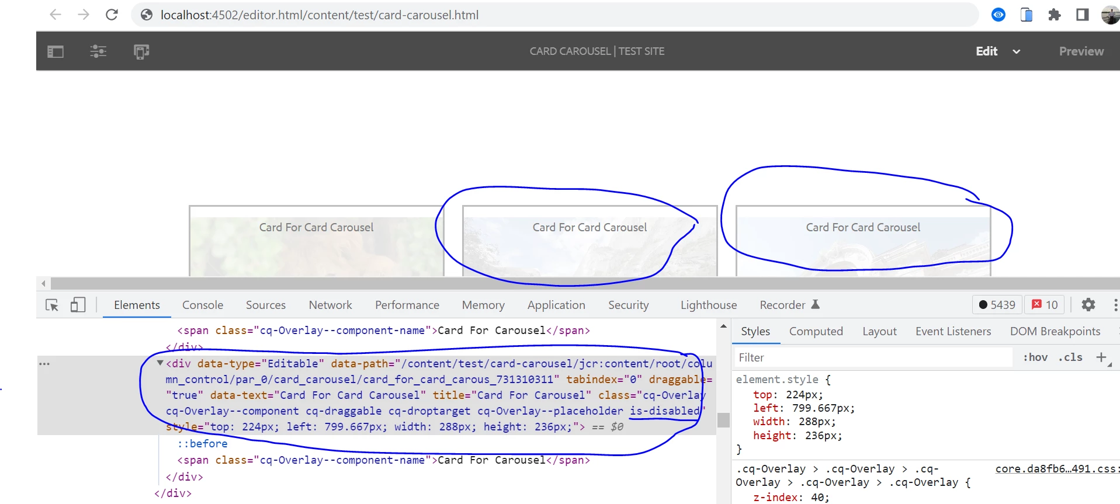Click the horizontal scrollbar left arrow
This screenshot has width=1120, height=504.
point(43,284)
